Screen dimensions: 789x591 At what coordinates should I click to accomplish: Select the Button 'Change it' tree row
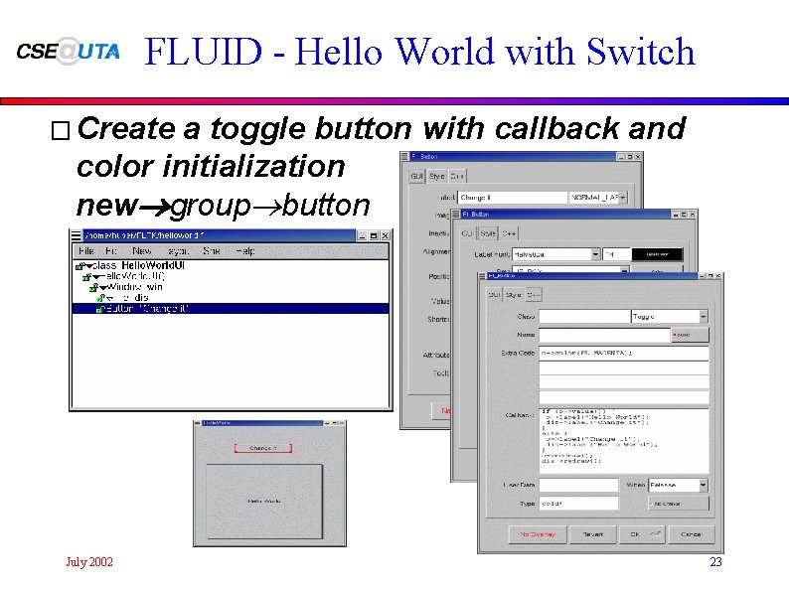(231, 309)
